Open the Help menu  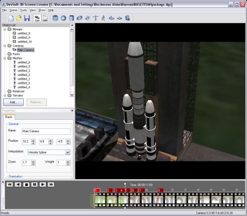coord(51,10)
